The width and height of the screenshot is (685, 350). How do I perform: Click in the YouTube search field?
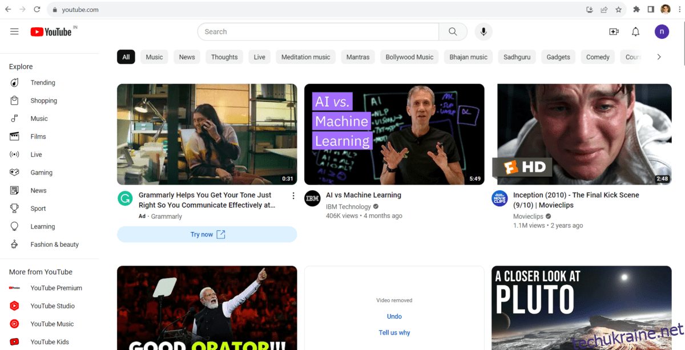point(318,32)
